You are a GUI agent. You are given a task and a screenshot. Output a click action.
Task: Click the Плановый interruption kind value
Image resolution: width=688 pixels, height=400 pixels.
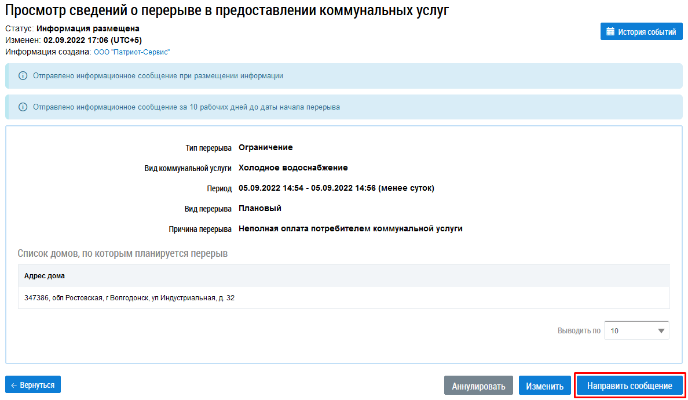(260, 208)
